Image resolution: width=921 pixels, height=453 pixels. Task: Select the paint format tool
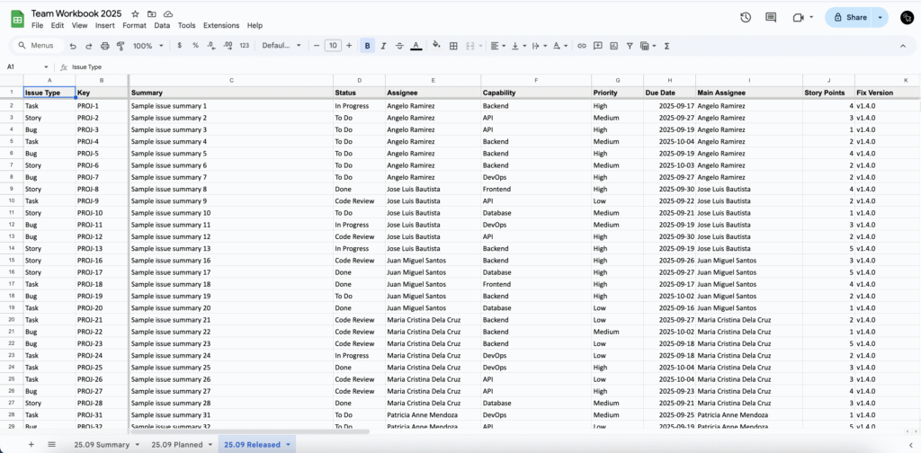point(119,46)
